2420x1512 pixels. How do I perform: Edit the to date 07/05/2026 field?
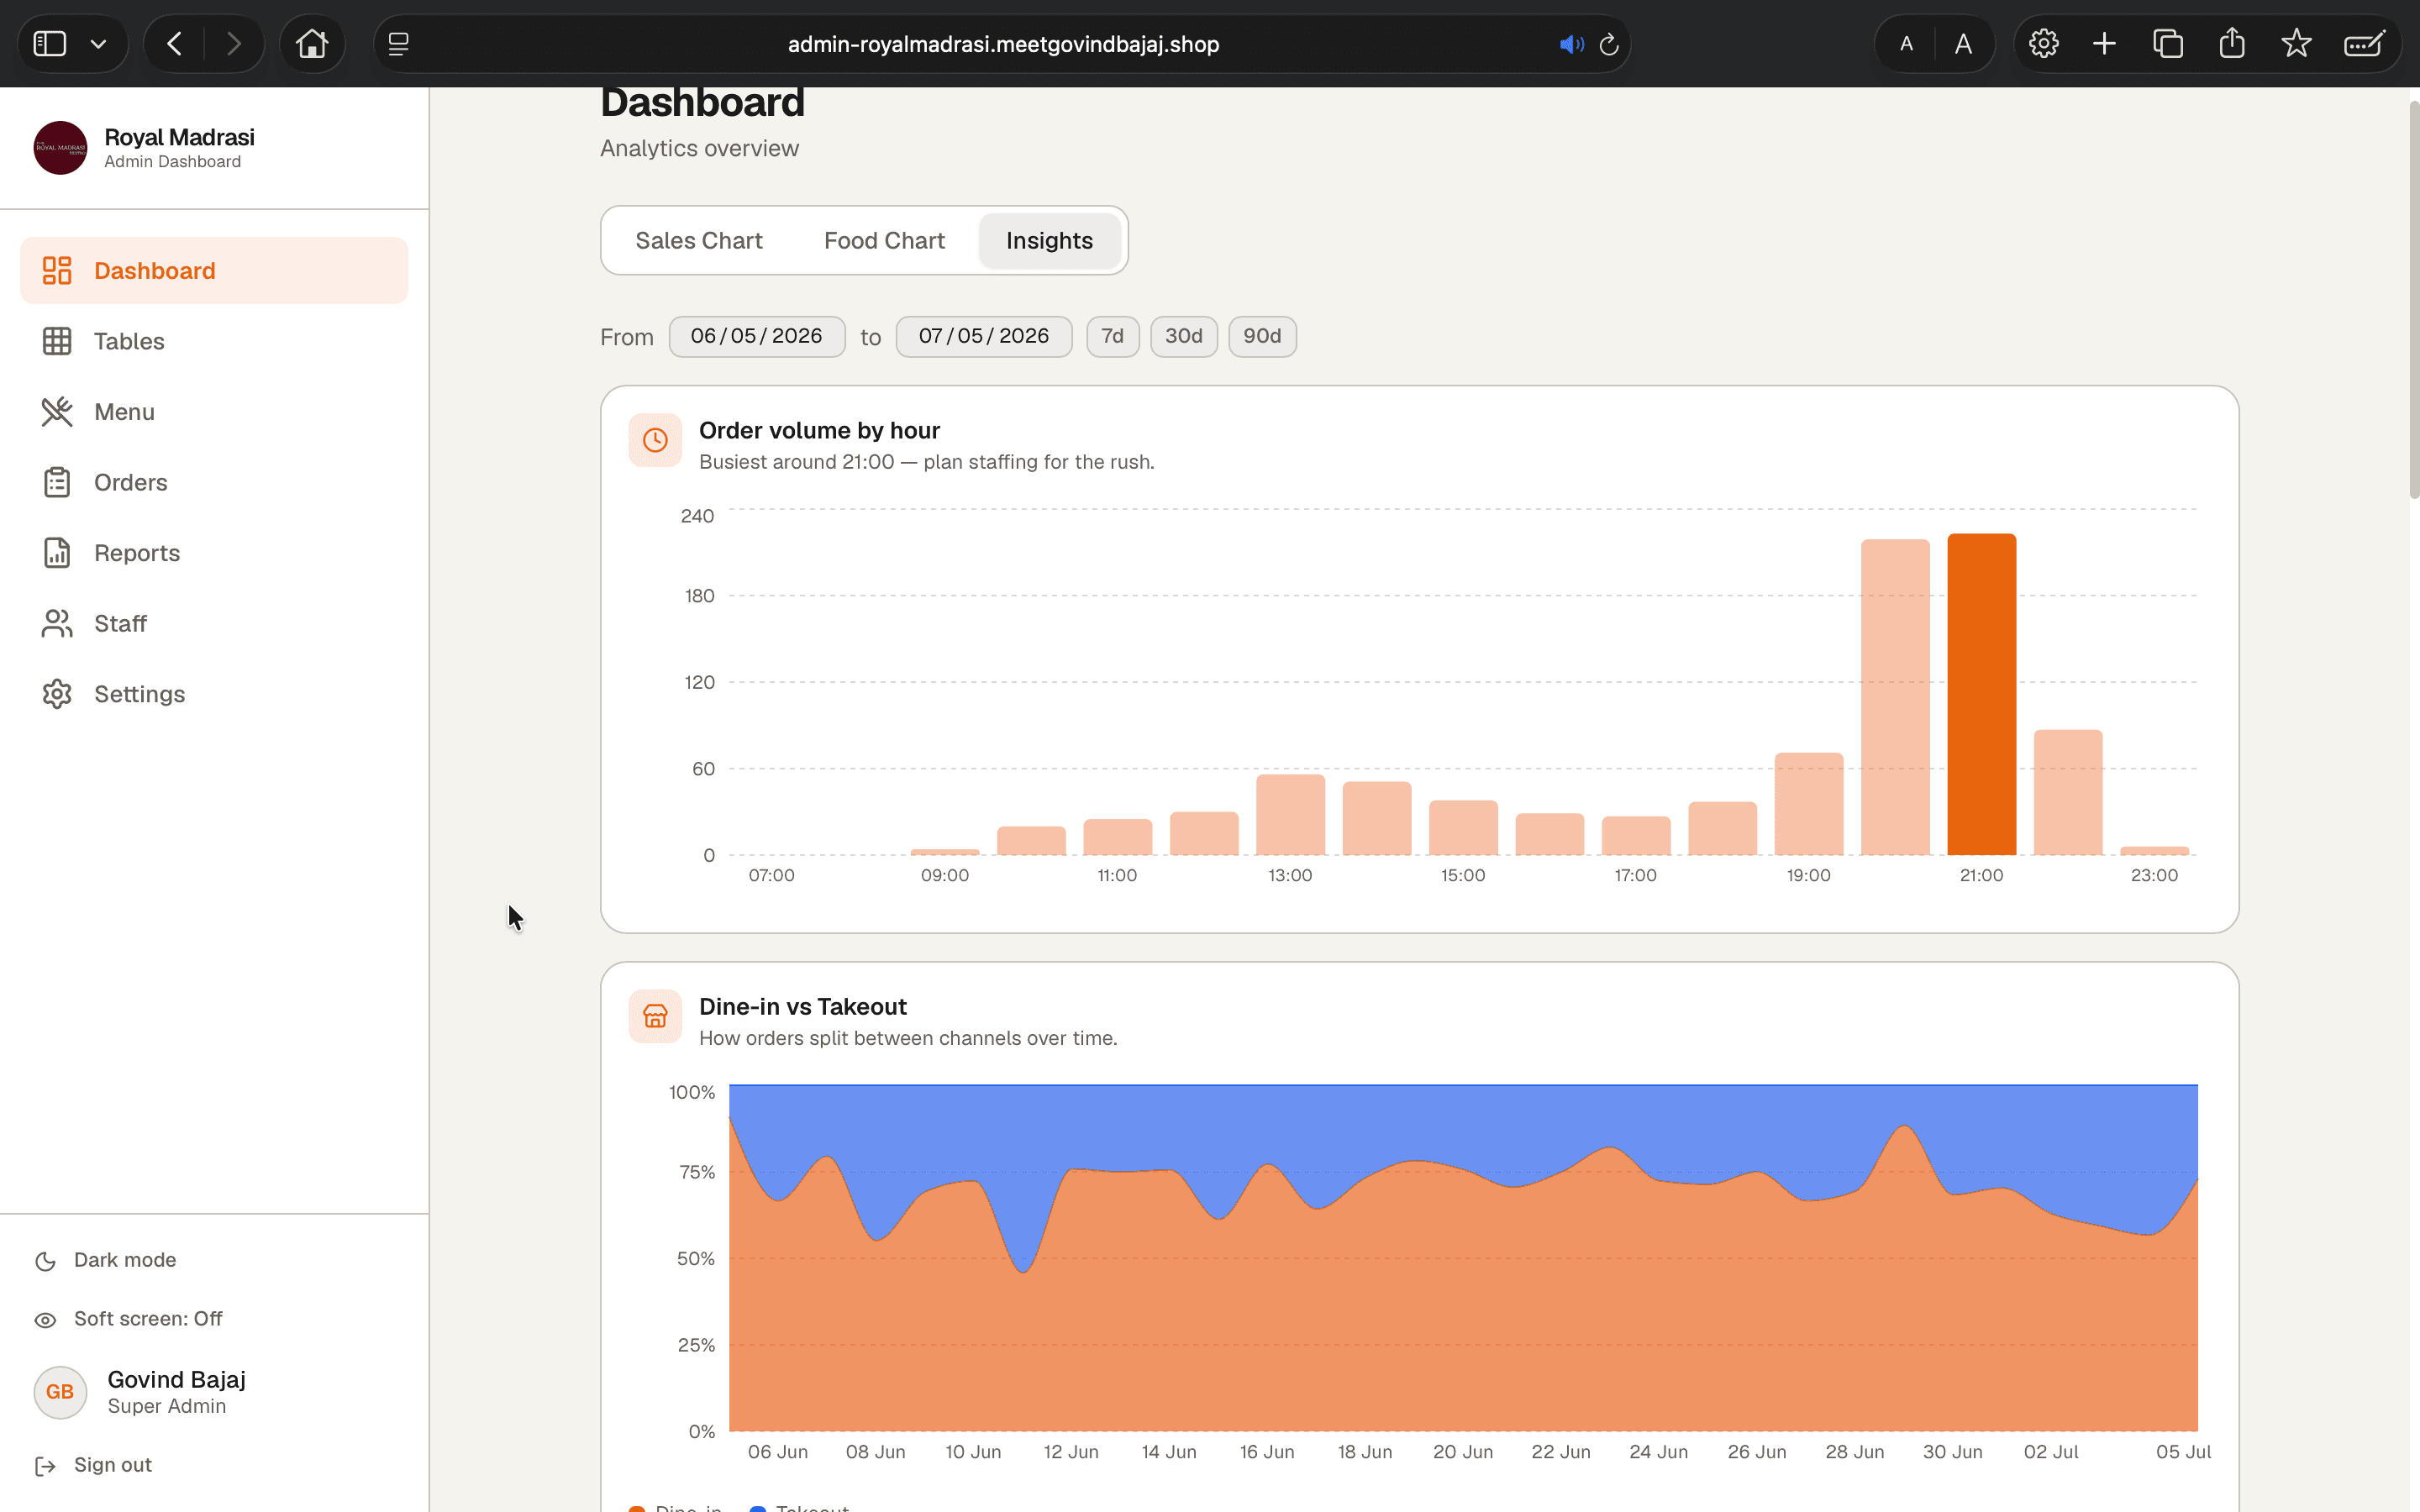point(984,336)
